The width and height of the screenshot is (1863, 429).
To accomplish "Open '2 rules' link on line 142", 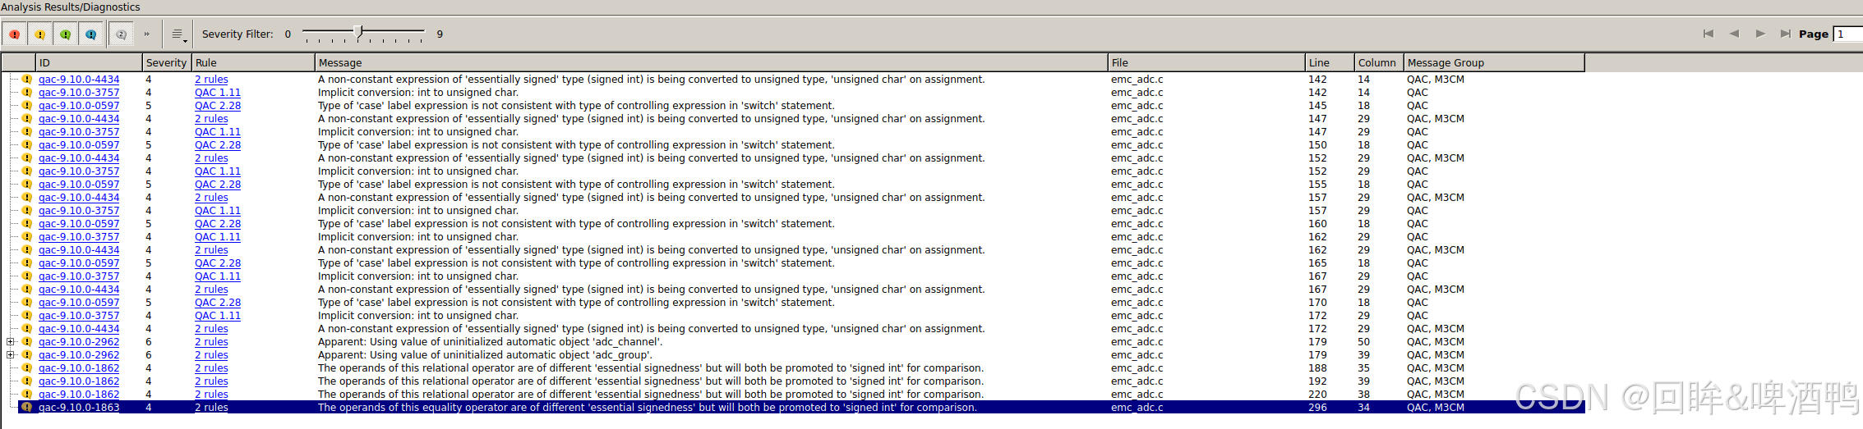I will 211,80.
